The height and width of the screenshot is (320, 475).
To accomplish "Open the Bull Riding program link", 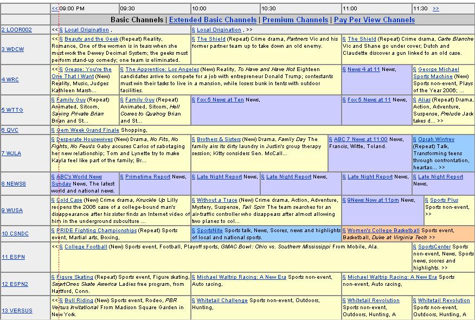I will click(79, 300).
